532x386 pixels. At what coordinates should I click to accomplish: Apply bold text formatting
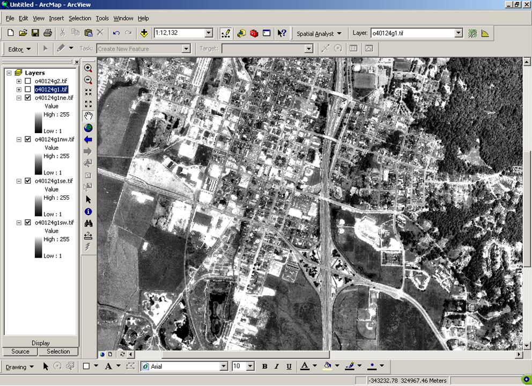tap(264, 367)
